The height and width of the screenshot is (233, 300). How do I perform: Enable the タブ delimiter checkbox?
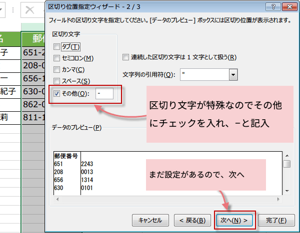pyautogui.click(x=57, y=46)
